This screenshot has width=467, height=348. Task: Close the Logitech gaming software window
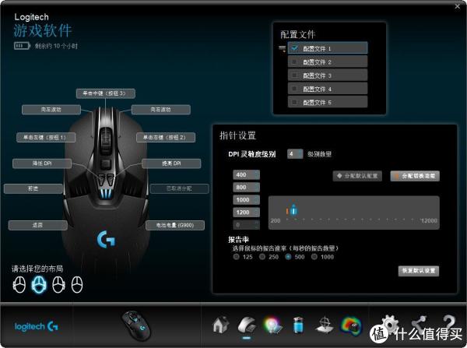458,6
